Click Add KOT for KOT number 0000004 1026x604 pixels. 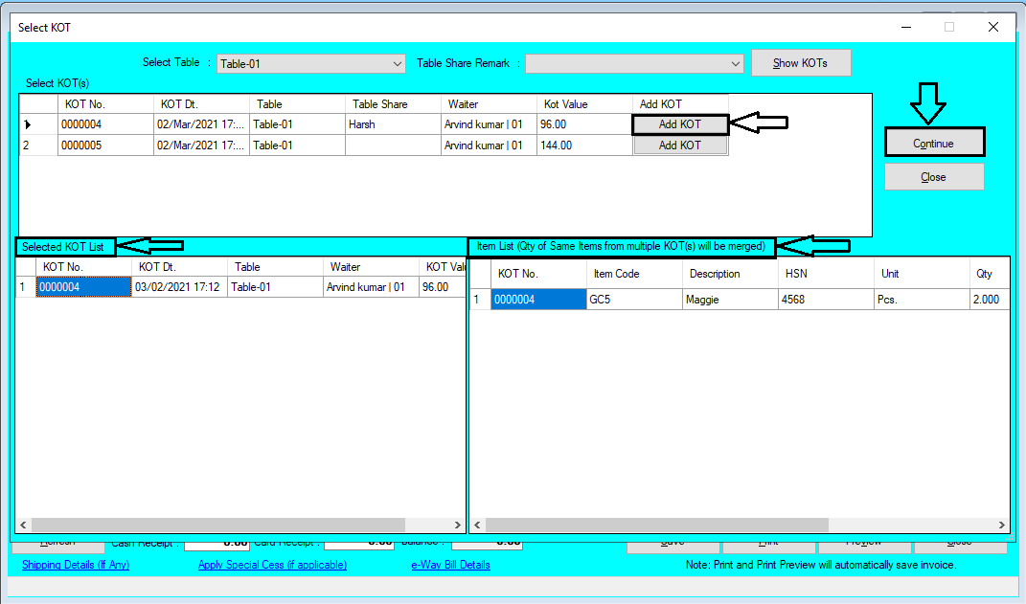[680, 123]
